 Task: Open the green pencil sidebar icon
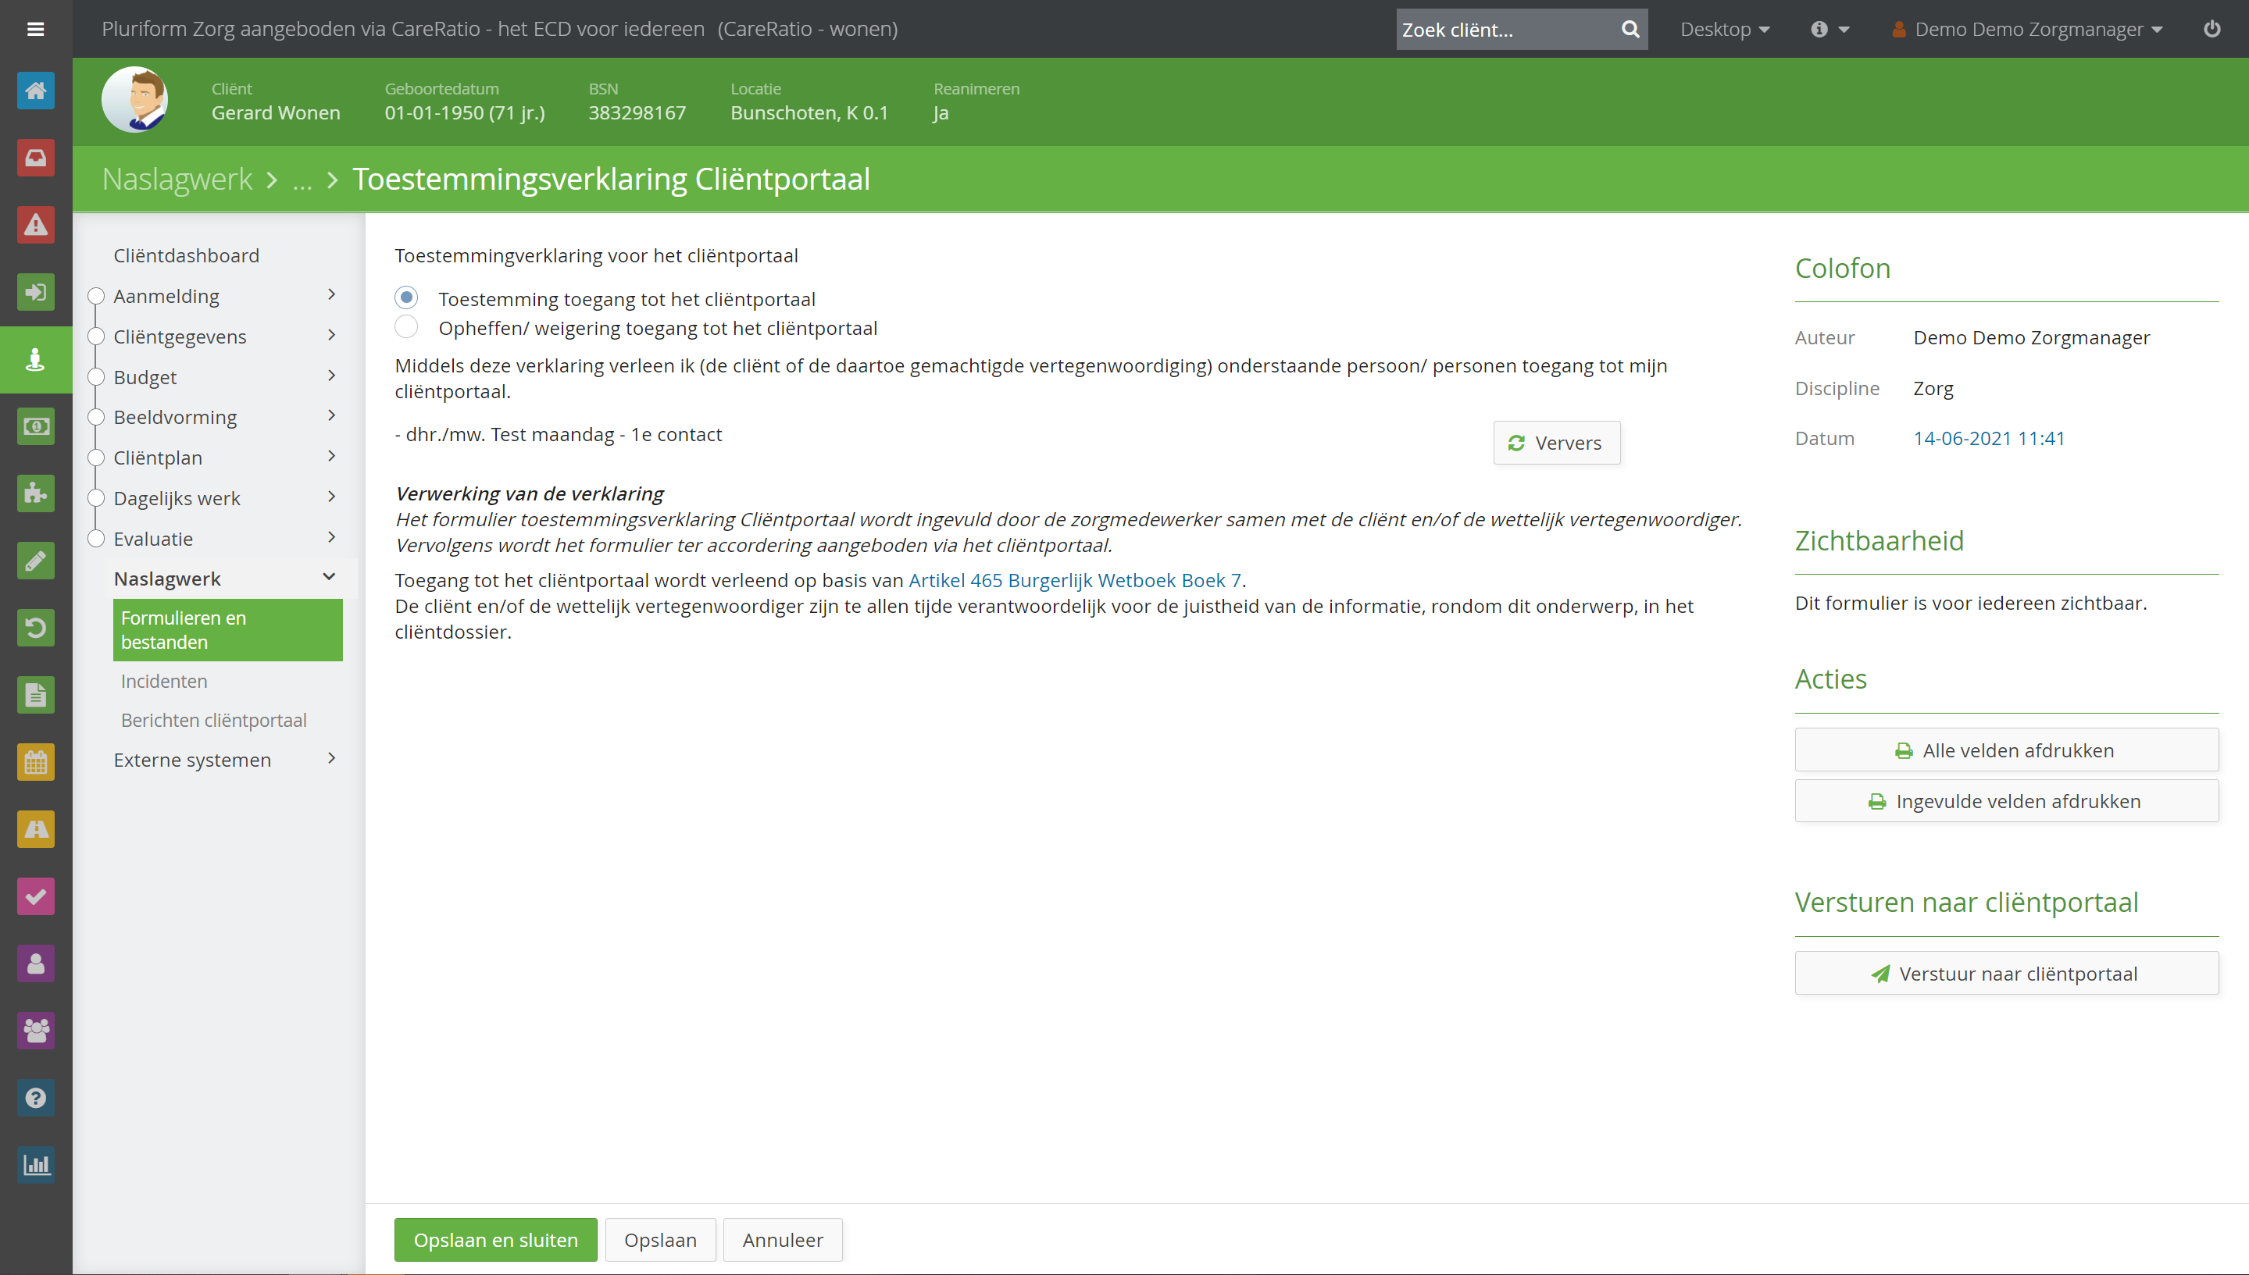(36, 561)
